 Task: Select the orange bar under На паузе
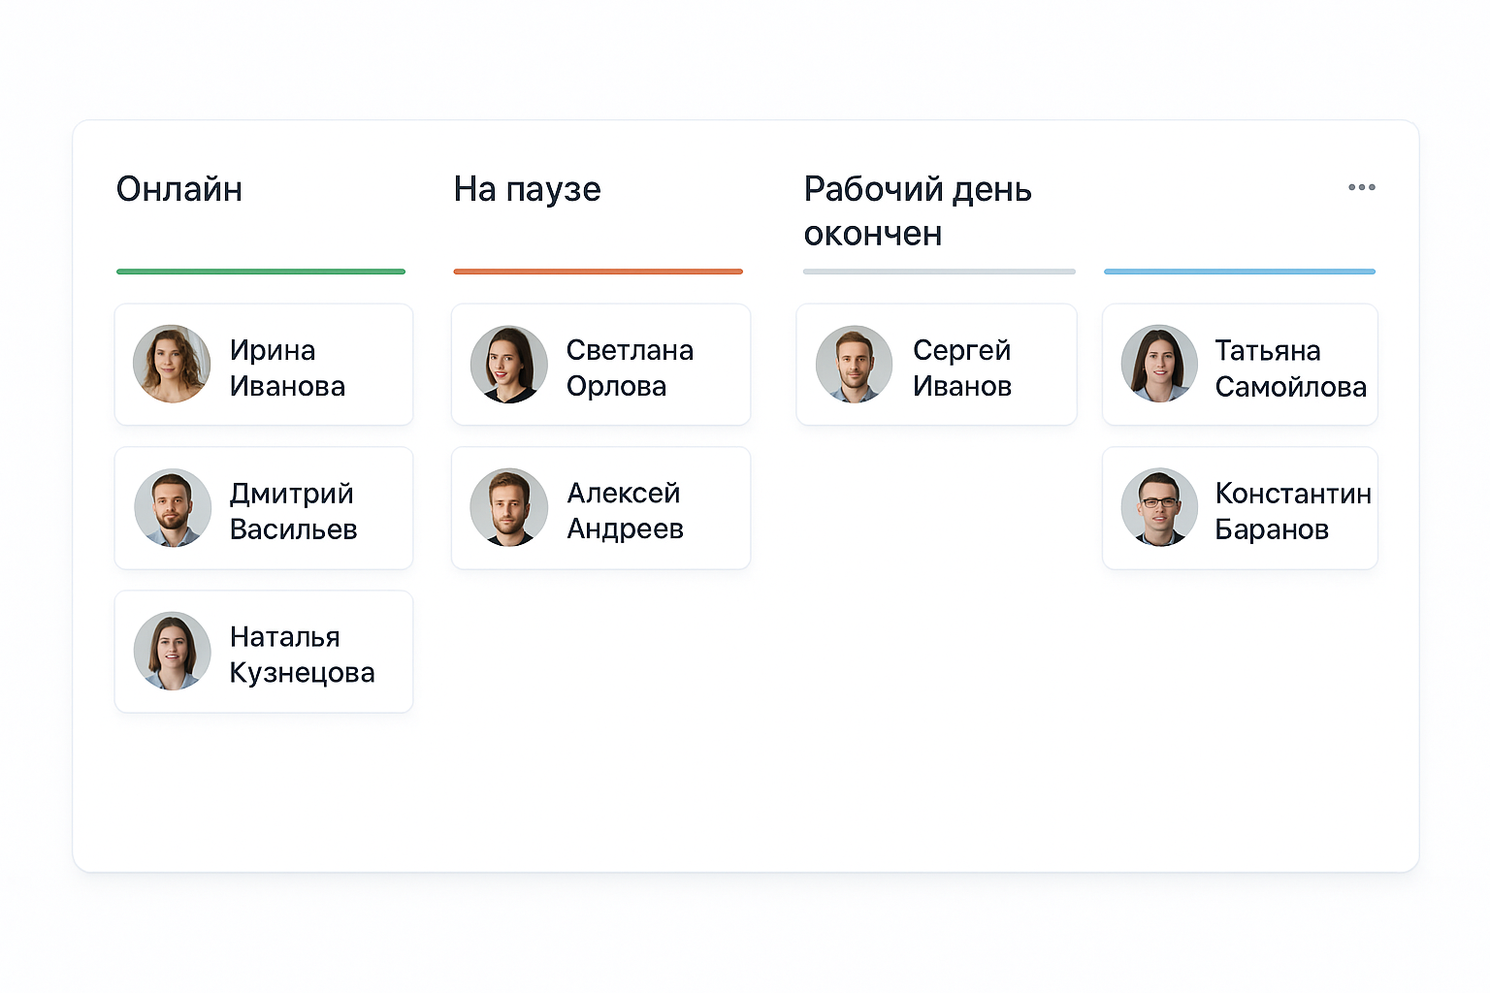[x=598, y=272]
